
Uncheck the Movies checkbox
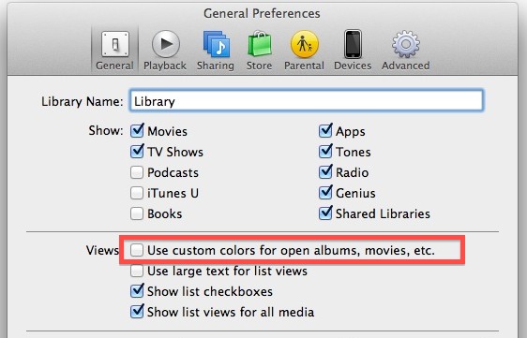tap(137, 130)
